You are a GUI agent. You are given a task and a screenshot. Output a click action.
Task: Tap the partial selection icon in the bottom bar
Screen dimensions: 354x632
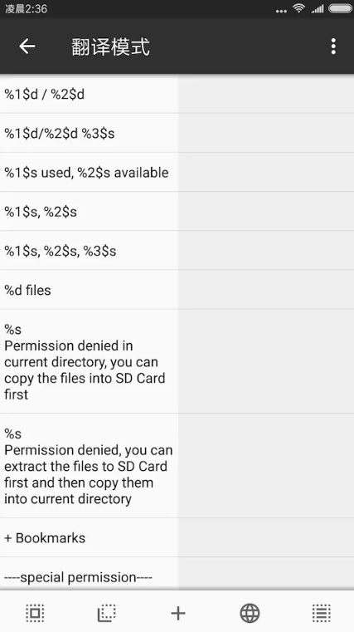(107, 613)
